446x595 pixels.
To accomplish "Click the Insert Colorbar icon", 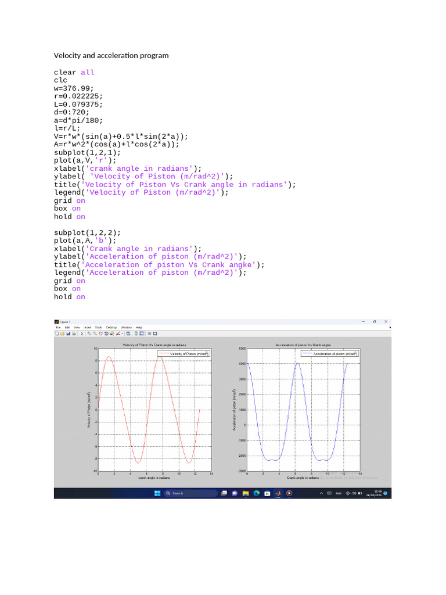I will (x=136, y=334).
